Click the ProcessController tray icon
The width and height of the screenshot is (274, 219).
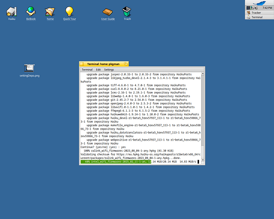(248, 8)
